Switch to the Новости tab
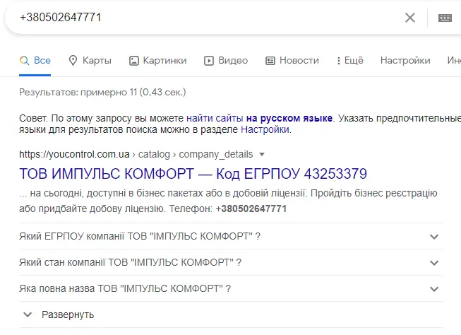This screenshot has height=335, width=461. pyautogui.click(x=299, y=61)
